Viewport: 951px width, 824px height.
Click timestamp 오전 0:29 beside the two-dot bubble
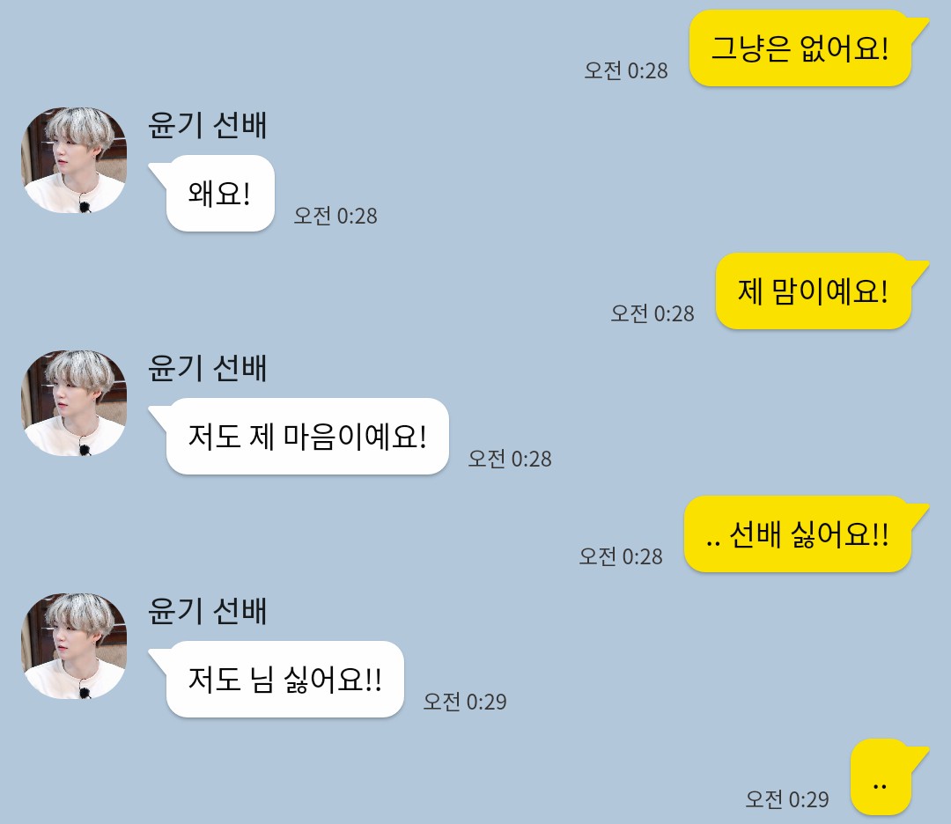pos(787,799)
